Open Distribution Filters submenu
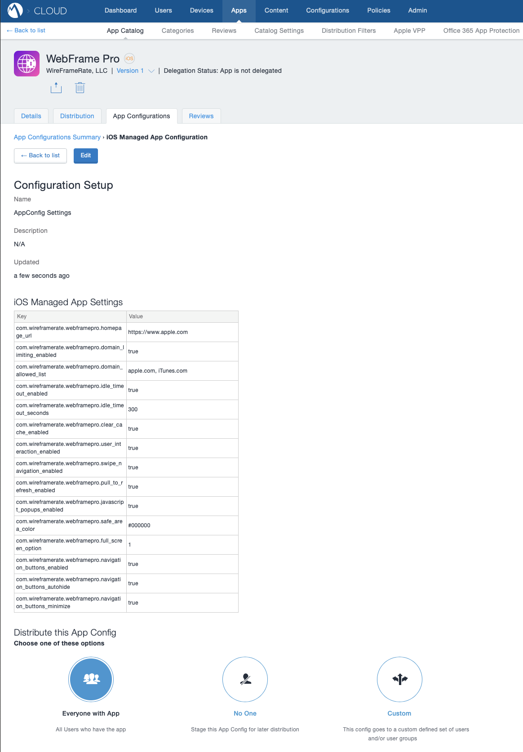 pos(349,31)
